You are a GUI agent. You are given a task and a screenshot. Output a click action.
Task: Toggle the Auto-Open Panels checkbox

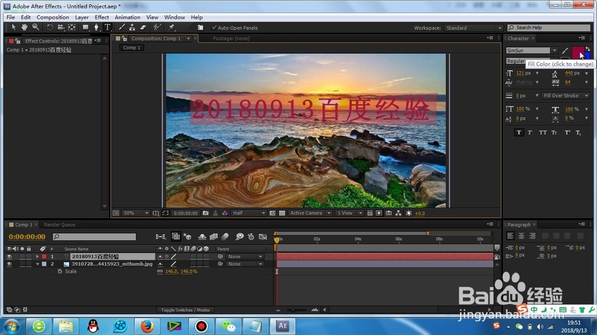214,28
